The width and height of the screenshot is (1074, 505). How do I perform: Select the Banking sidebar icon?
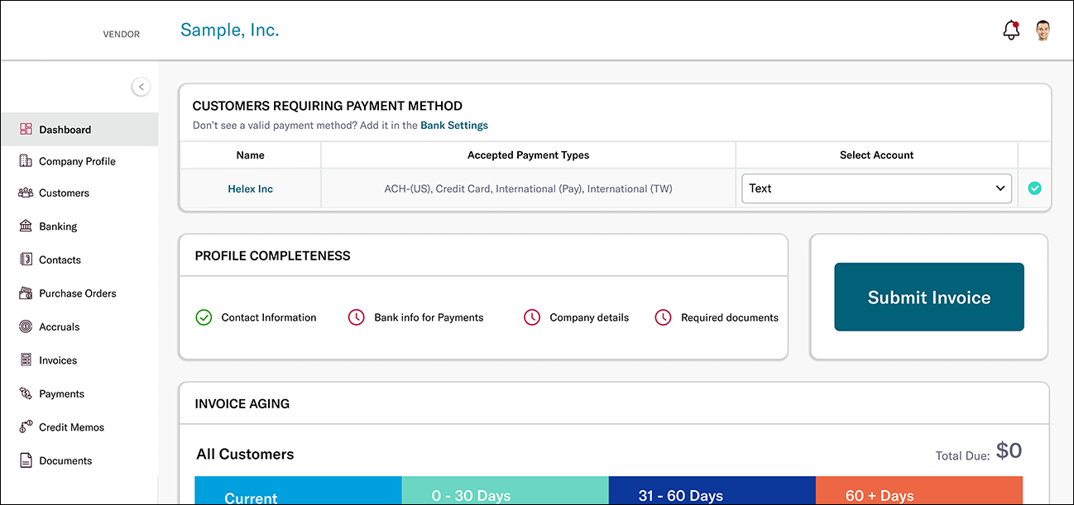[x=26, y=226]
